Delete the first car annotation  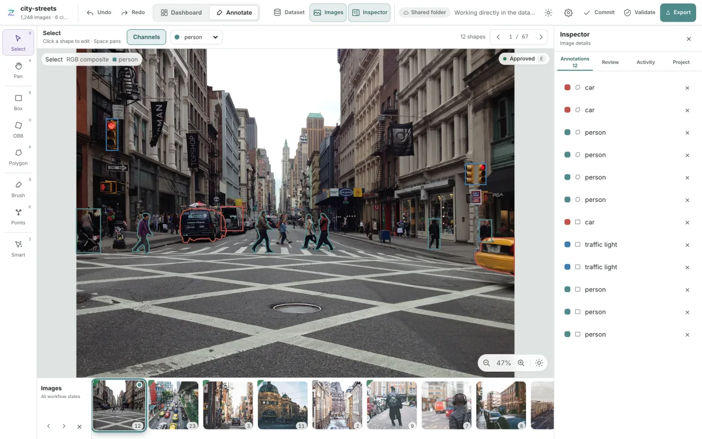tap(687, 88)
